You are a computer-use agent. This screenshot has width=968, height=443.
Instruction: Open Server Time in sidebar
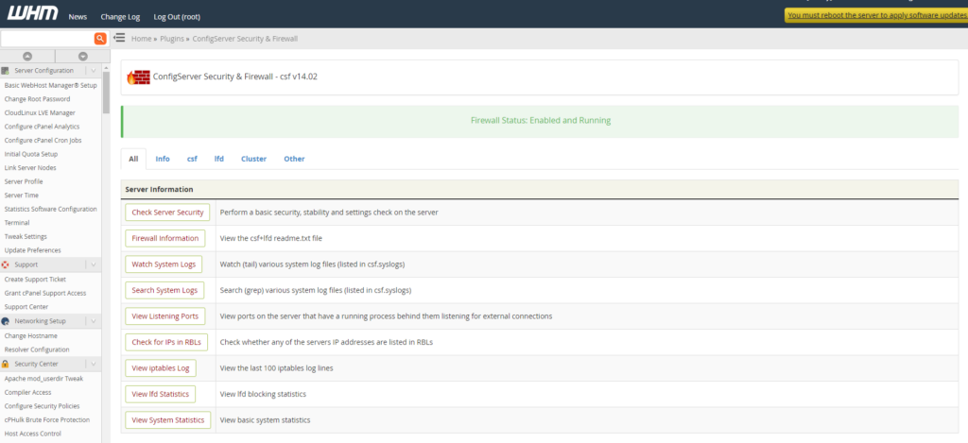(x=21, y=195)
